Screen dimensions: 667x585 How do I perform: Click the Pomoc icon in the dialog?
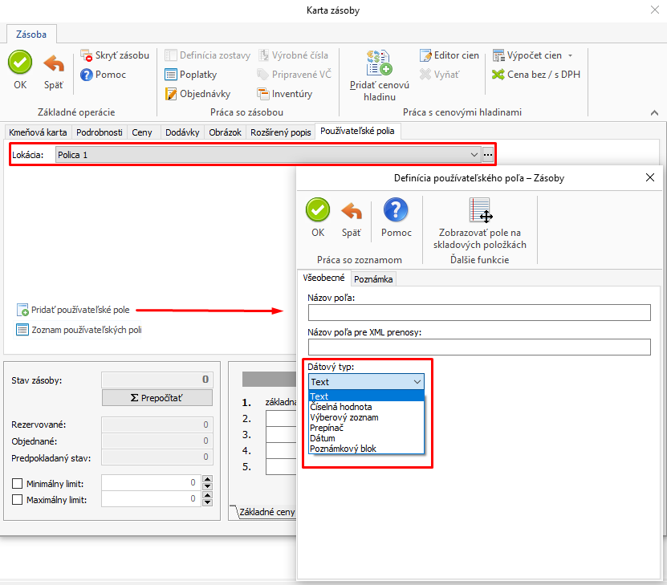[x=397, y=211]
